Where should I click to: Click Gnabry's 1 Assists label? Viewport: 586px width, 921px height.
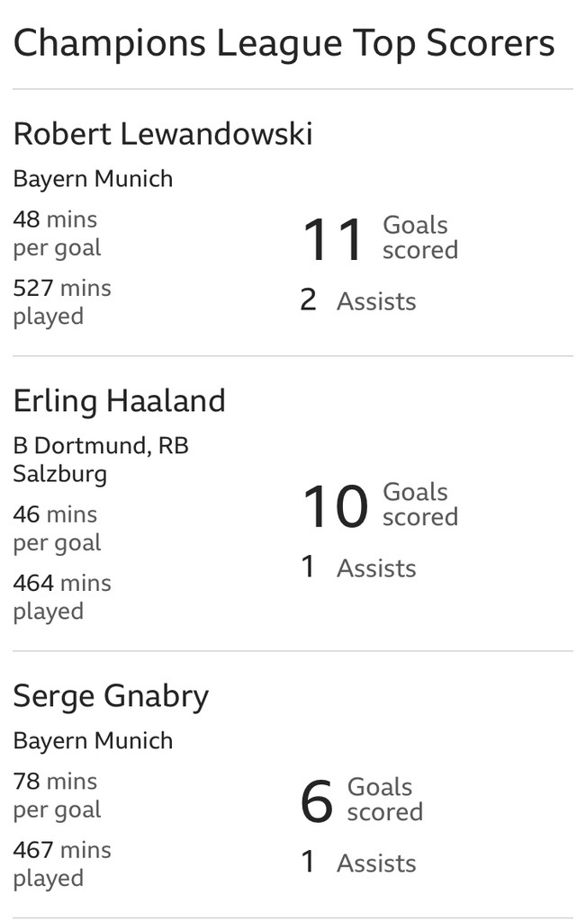(358, 863)
